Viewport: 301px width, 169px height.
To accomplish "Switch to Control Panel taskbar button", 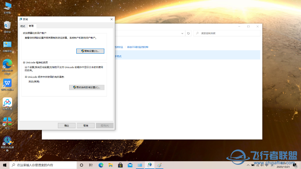I will pos(140,165).
